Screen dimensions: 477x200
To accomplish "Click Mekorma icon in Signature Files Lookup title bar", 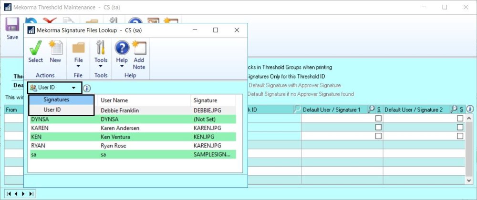I will point(31,30).
